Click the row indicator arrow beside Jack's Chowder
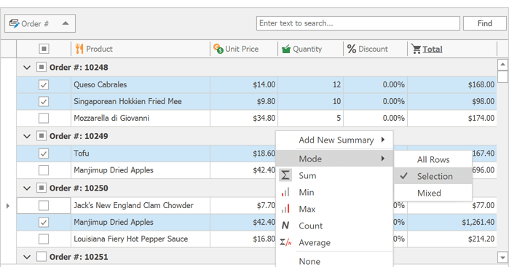509x267 pixels. (x=8, y=206)
